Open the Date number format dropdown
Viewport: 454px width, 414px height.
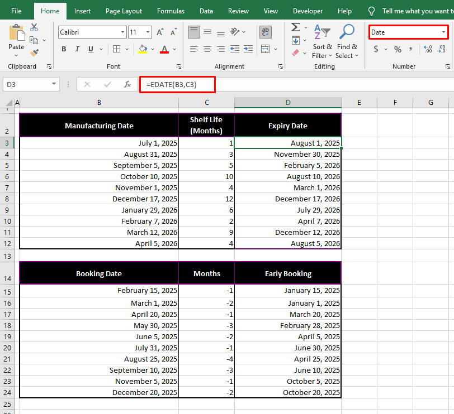tap(407, 32)
